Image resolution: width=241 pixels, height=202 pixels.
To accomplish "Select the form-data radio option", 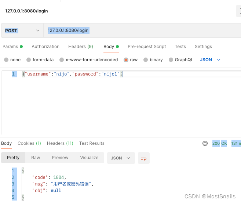I will 29,60.
